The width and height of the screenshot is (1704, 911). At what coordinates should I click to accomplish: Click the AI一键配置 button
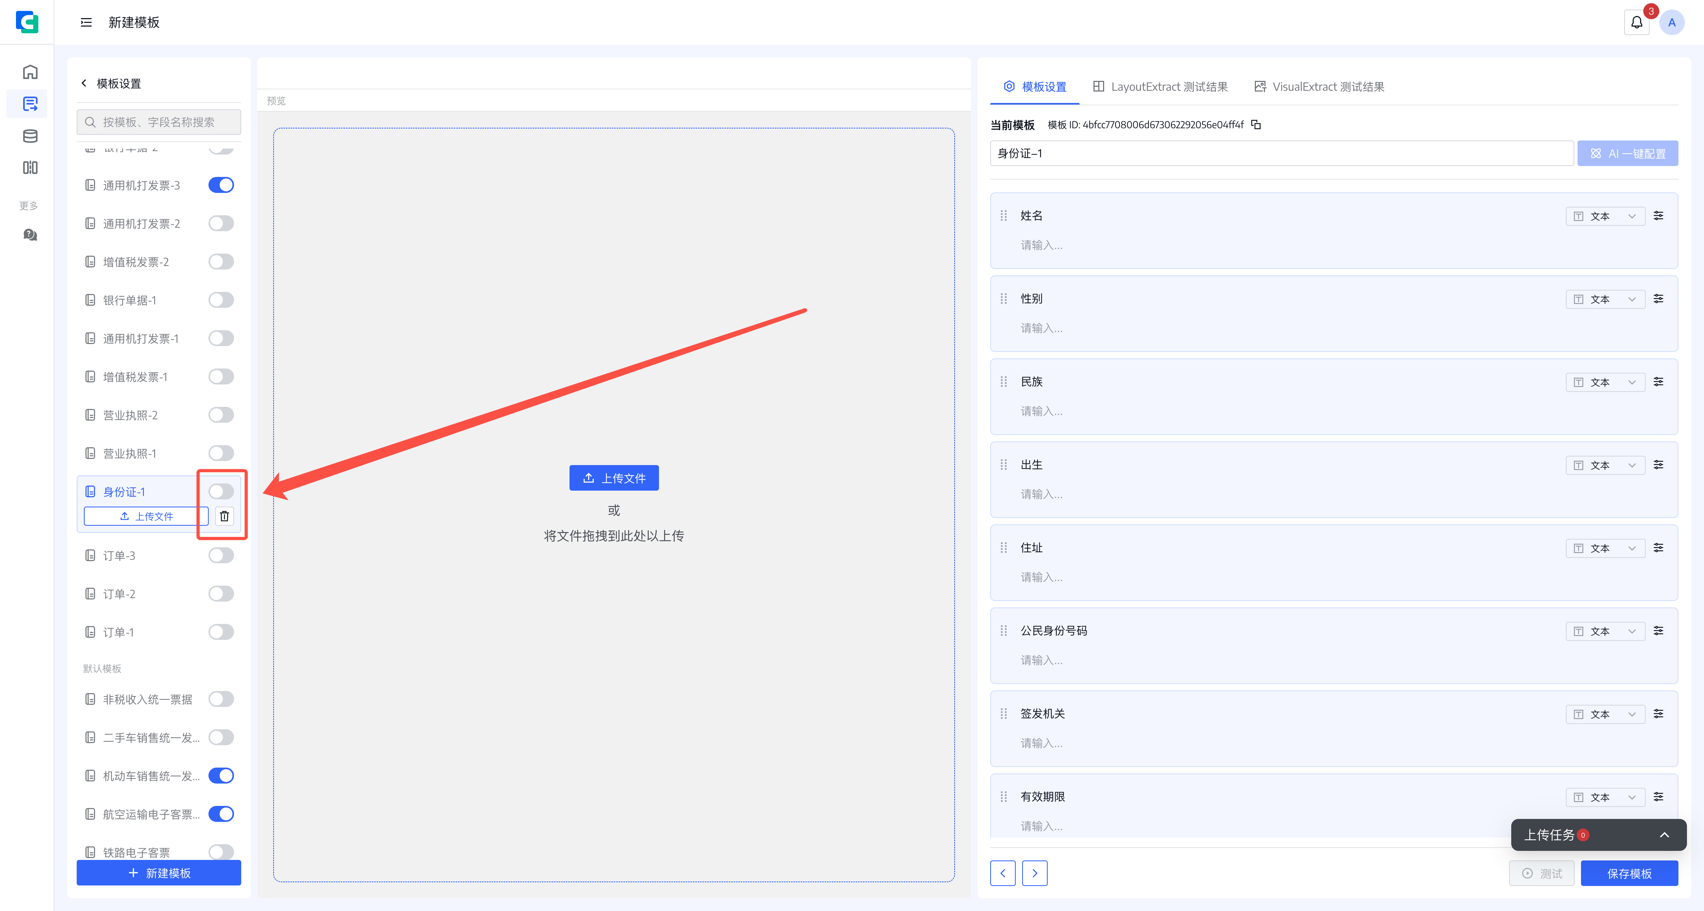1627,153
